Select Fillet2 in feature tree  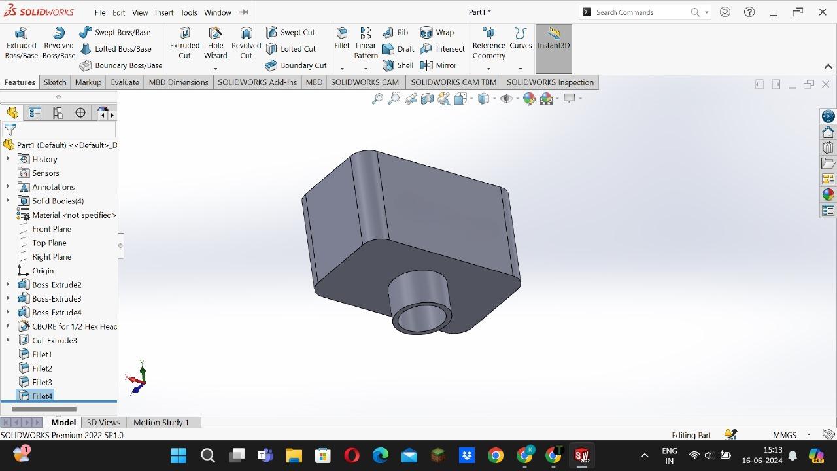(42, 368)
